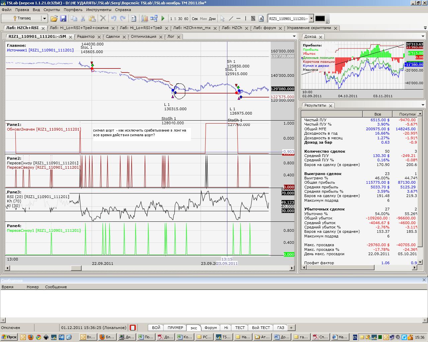Click the bar chart toolbar icon
This screenshot has width=428, height=342.
(144, 19)
